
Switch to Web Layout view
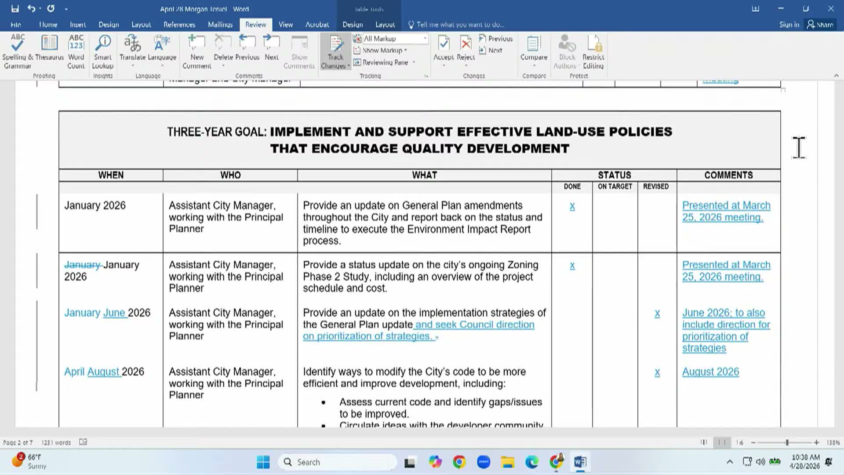click(740, 442)
